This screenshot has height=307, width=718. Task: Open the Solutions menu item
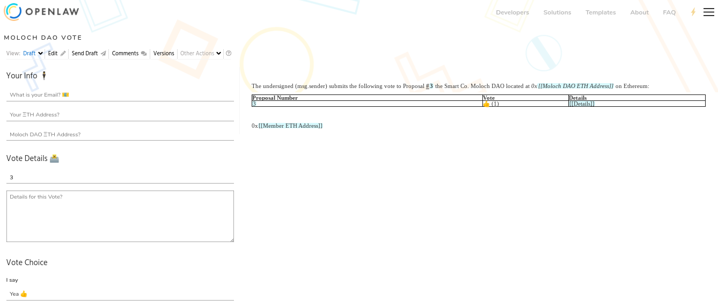[557, 12]
